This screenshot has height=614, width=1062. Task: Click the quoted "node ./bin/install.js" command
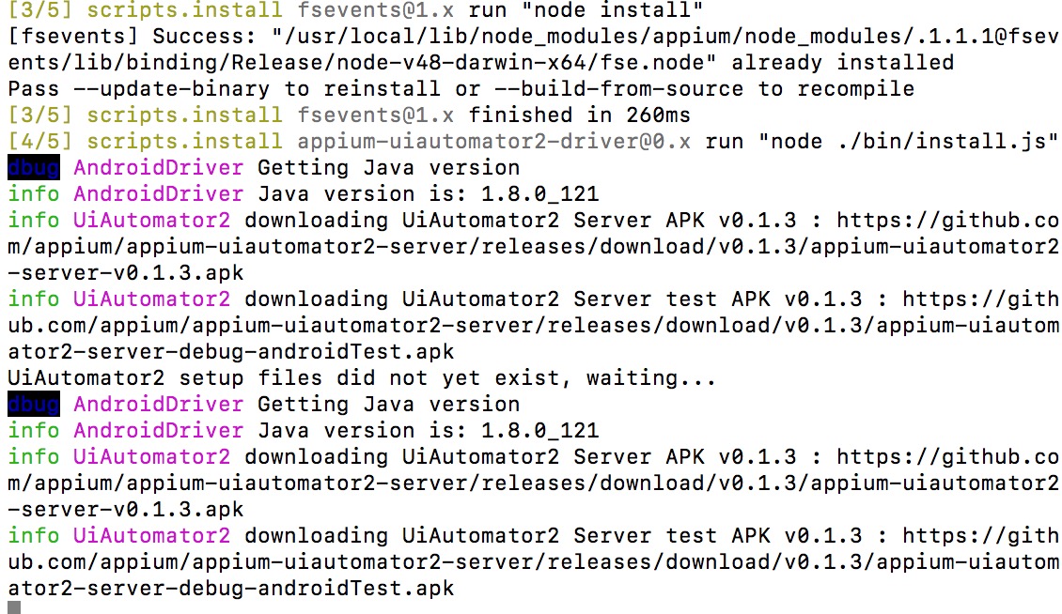(x=908, y=142)
